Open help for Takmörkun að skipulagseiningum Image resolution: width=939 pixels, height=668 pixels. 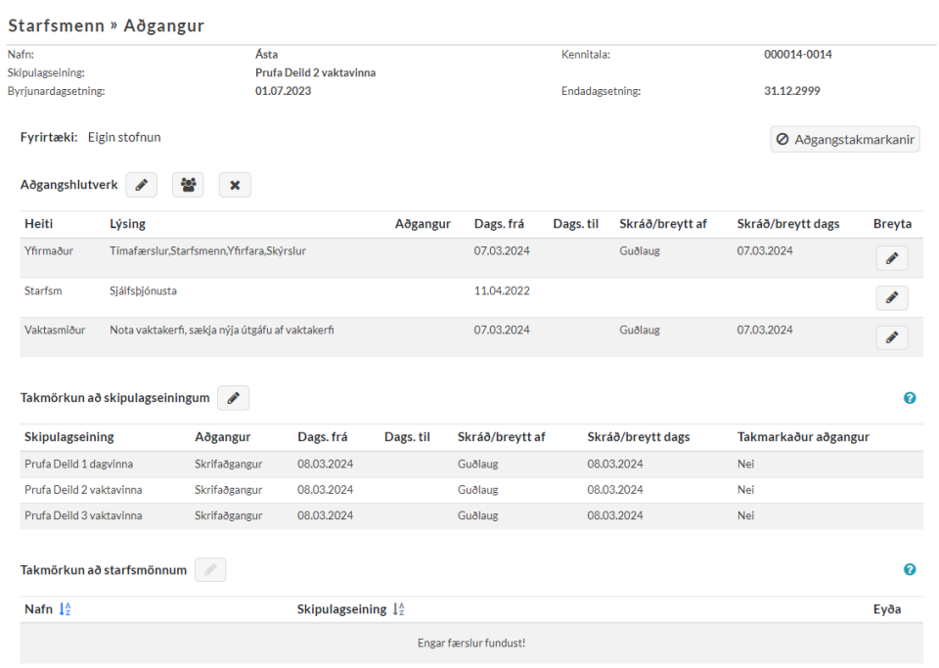pyautogui.click(x=910, y=398)
